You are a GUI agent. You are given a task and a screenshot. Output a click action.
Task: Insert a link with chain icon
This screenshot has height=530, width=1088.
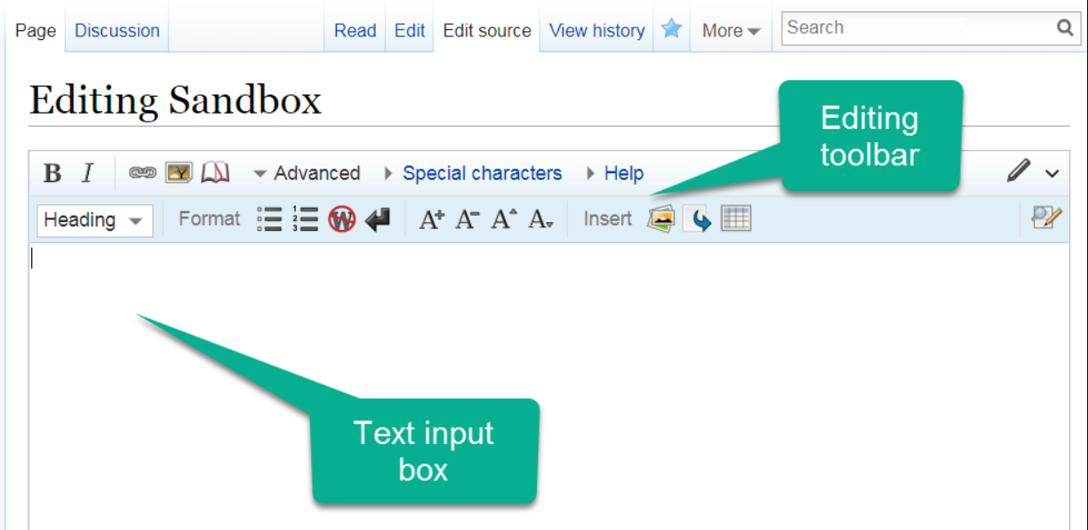pos(142,173)
